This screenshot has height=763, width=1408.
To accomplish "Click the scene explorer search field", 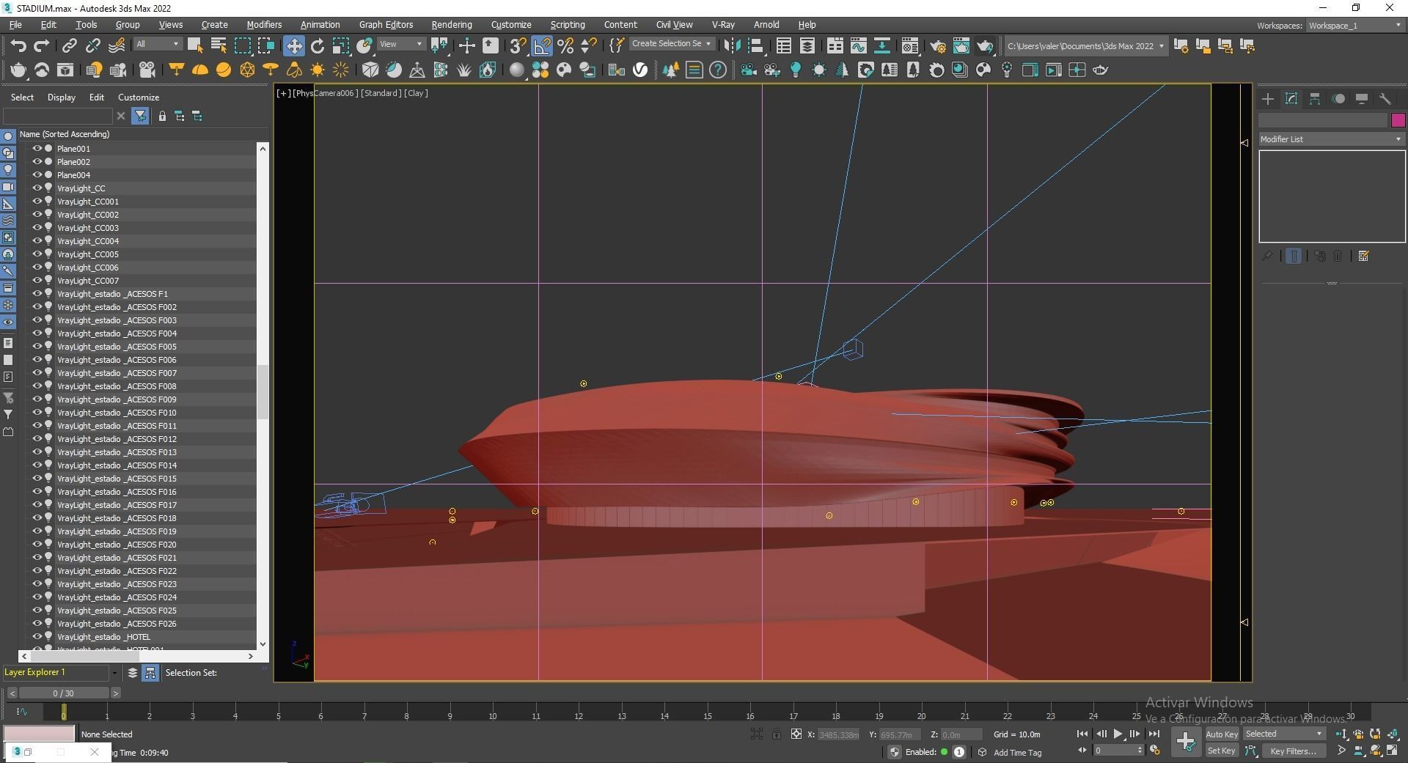I will coord(58,116).
